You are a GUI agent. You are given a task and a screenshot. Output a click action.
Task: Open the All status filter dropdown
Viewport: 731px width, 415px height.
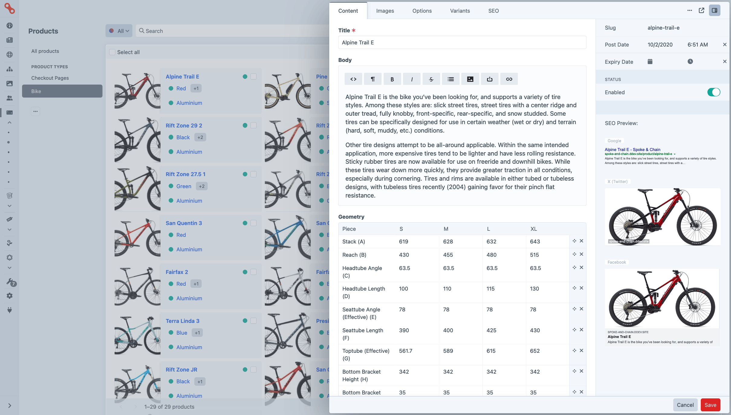119,31
